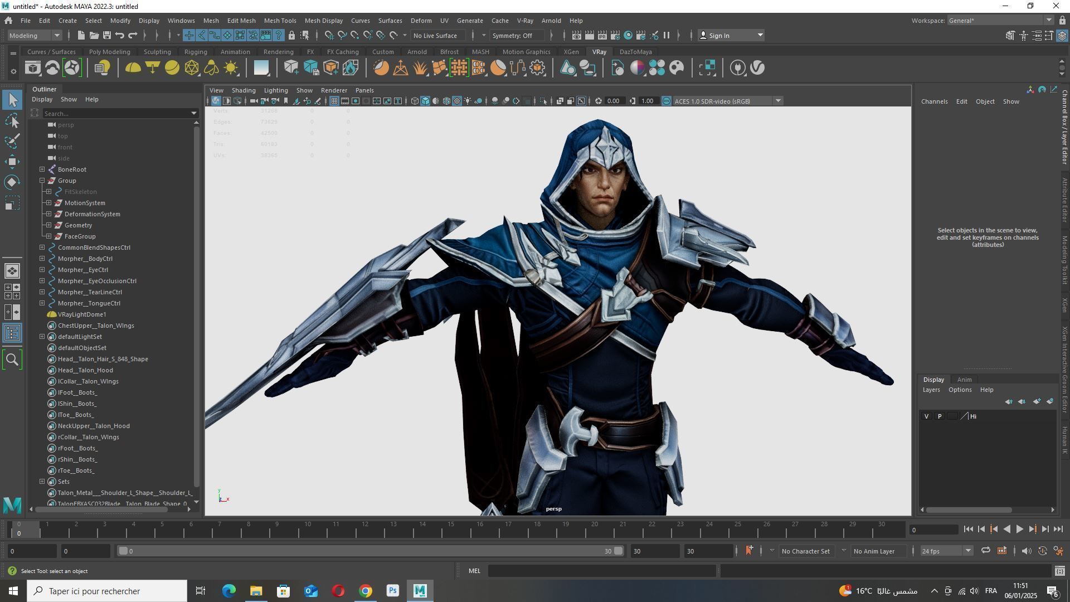
Task: Open the Symmetry Off dropdown
Action: tap(517, 36)
